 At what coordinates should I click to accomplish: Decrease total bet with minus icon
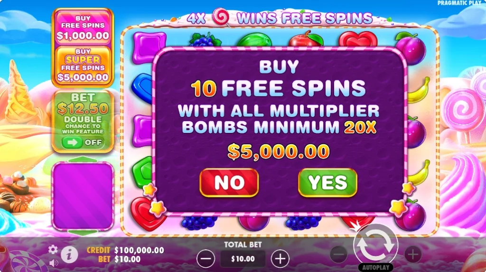[x=206, y=259]
